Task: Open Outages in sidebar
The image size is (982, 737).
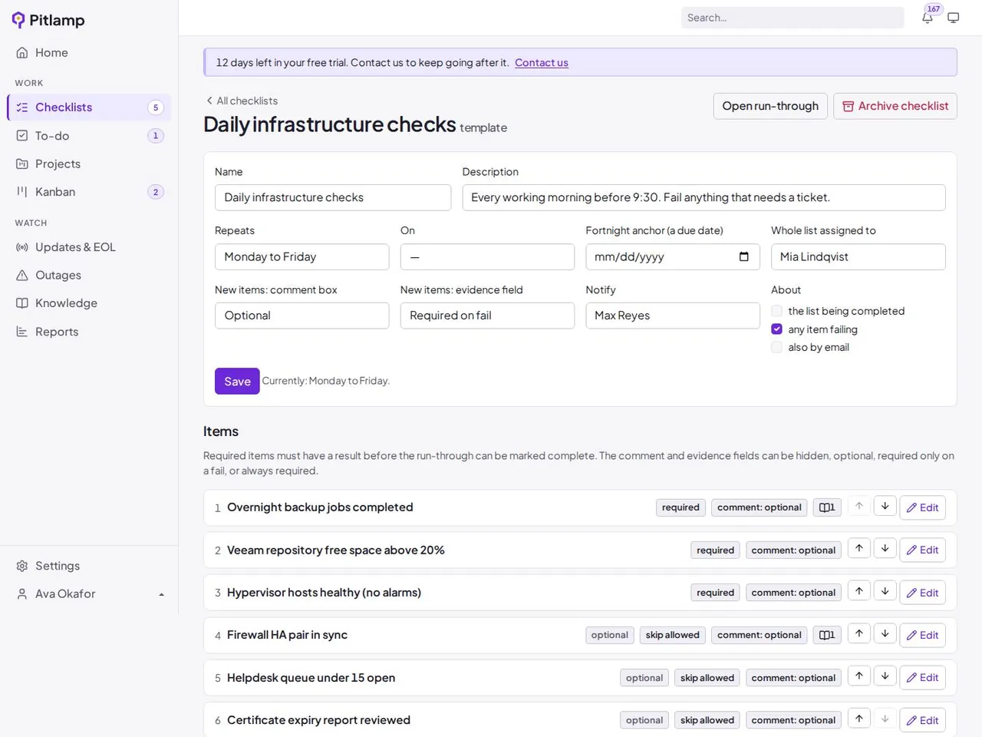Action: tap(89, 275)
